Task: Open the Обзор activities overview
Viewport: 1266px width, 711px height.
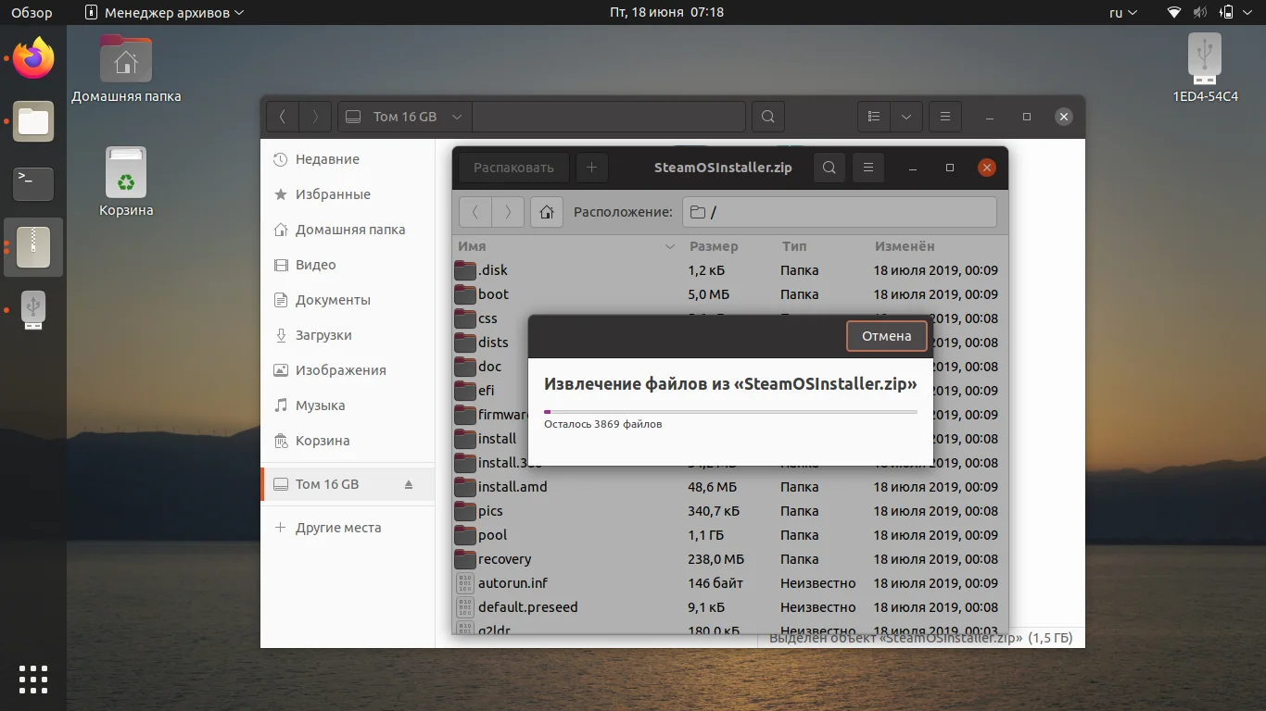Action: coord(32,13)
